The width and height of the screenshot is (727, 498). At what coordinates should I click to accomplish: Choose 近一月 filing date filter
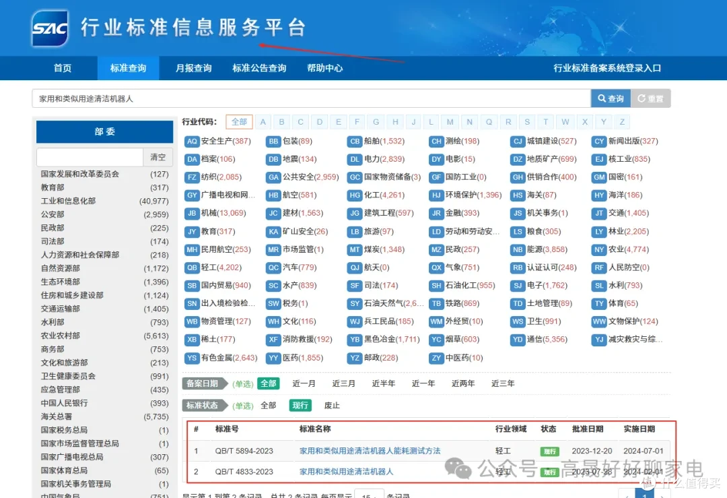pos(304,383)
